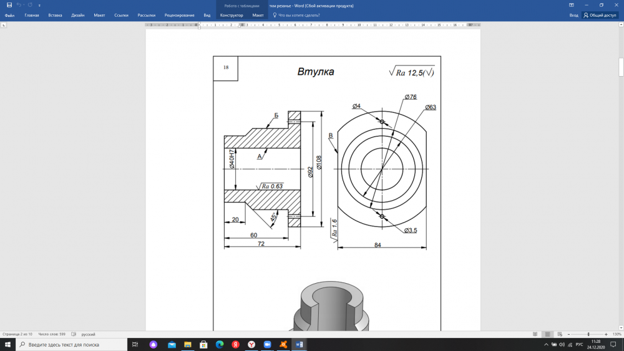Screen dimensions: 624x351
Task: Save the document with the floppy icon
Action: click(x=9, y=5)
